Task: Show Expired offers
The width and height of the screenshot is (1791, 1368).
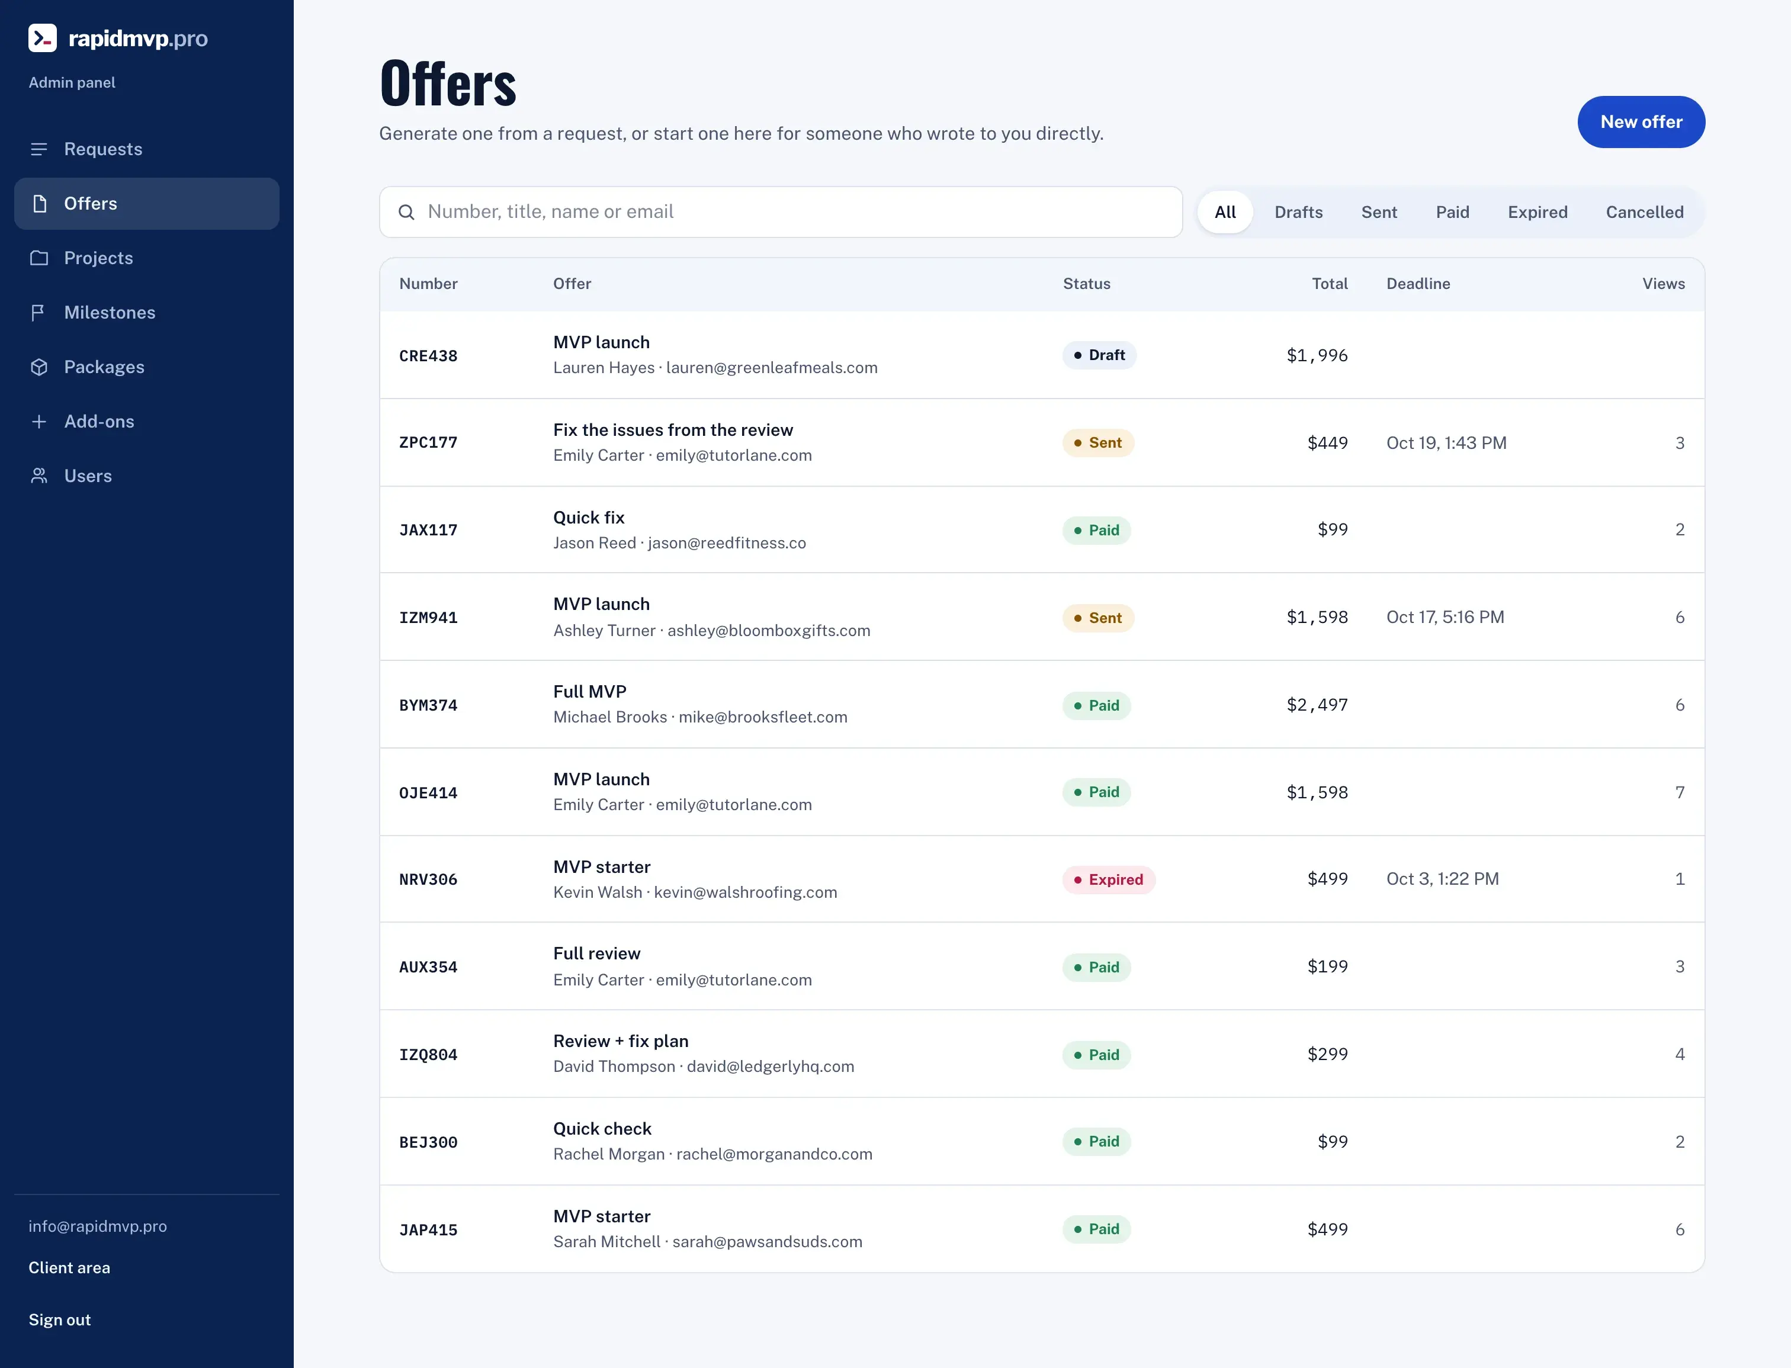Action: [1537, 212]
